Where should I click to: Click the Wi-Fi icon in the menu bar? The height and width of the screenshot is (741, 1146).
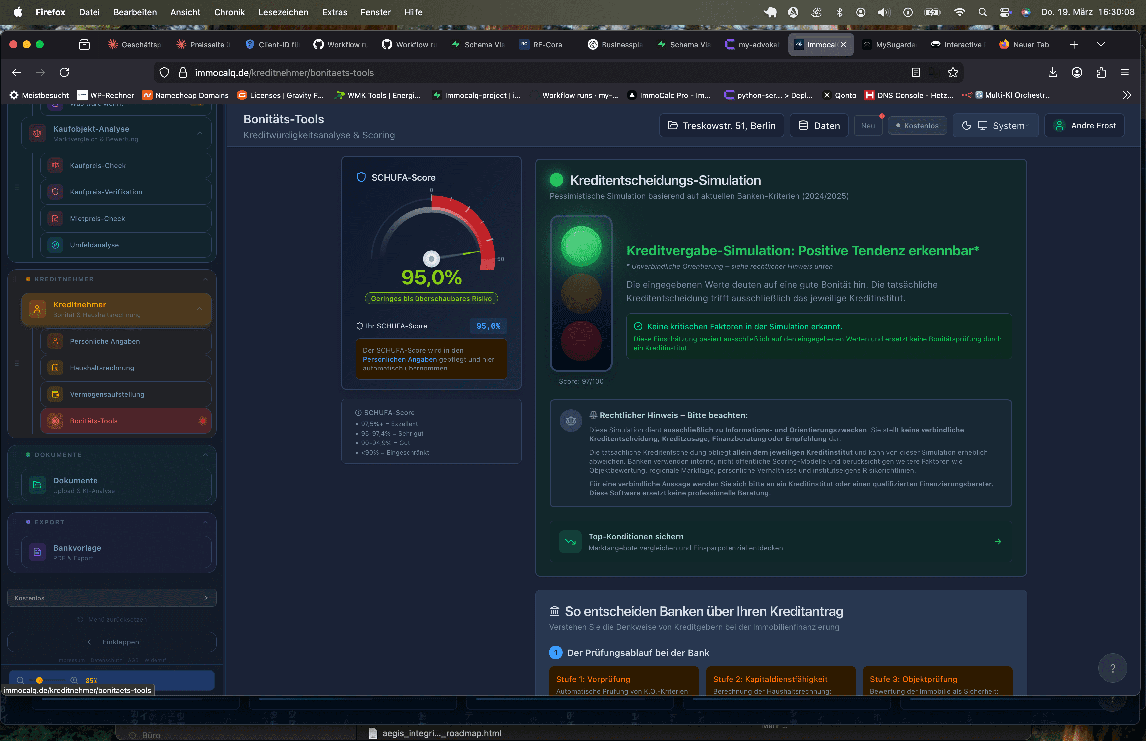[x=959, y=12]
